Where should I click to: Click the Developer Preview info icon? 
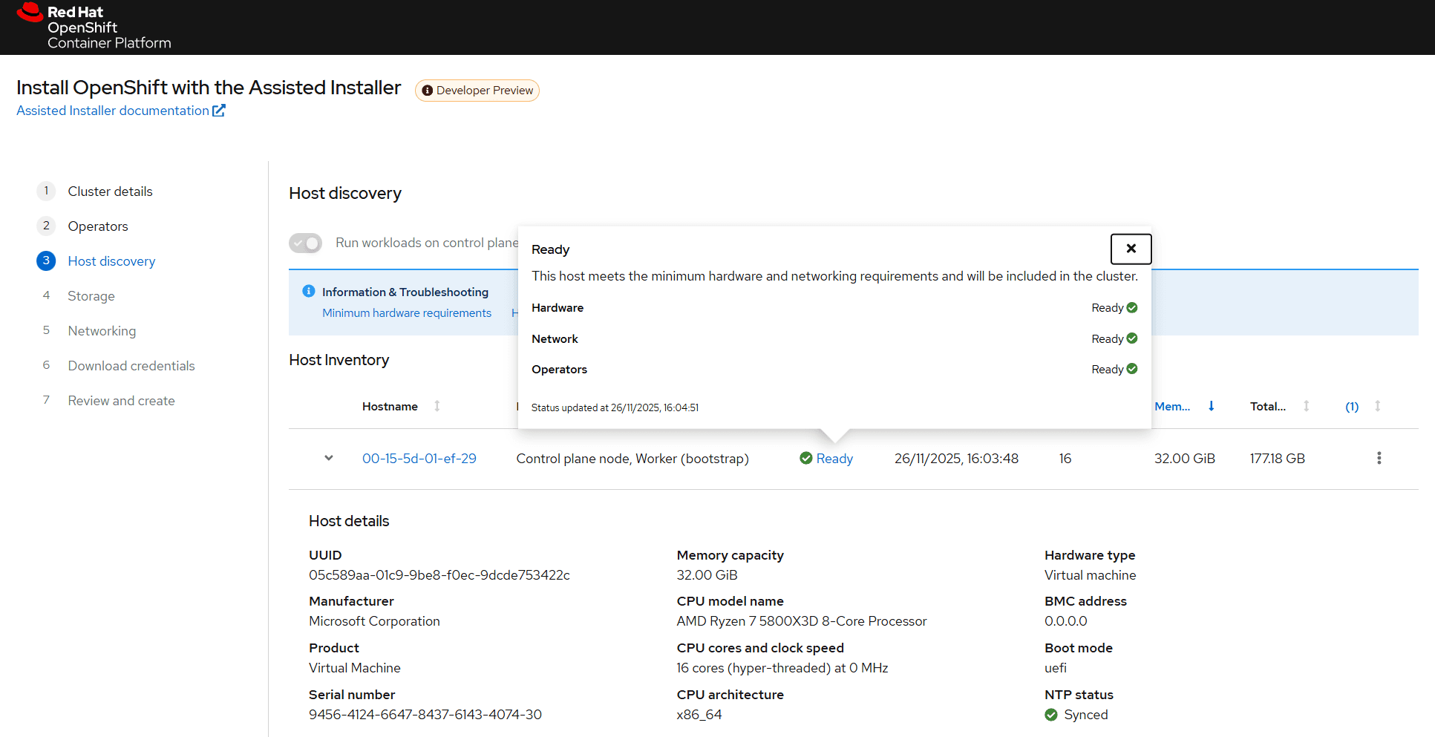(427, 91)
